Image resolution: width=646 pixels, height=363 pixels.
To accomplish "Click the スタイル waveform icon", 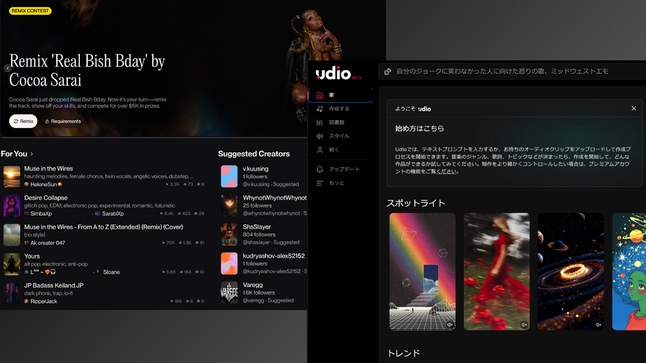I will (x=319, y=136).
